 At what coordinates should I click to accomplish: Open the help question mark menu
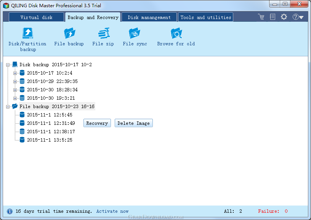click(298, 17)
